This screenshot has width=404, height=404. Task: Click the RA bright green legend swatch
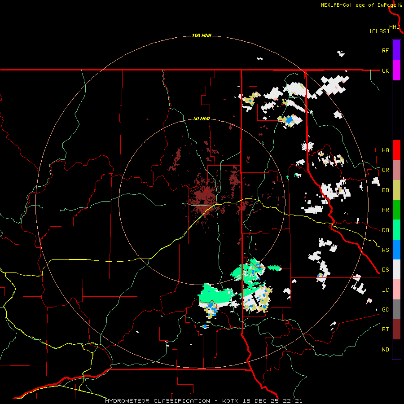pos(396,230)
